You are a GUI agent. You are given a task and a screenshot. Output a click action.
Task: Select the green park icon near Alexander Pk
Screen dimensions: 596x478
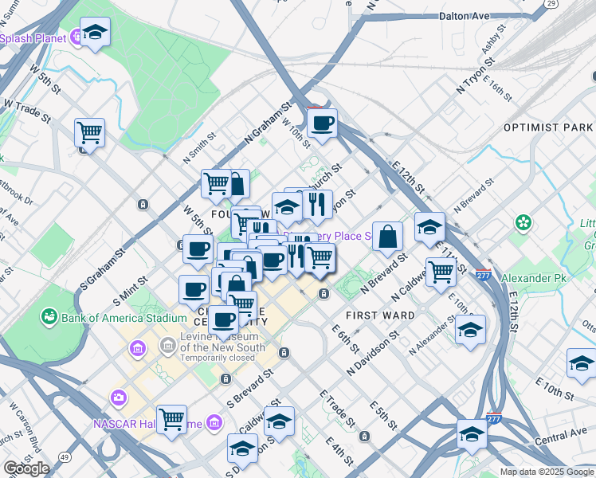coord(523,221)
